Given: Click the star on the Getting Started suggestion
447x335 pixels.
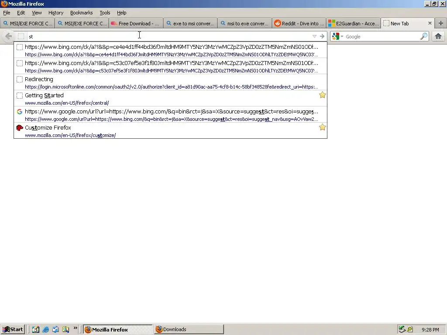Looking at the screenshot, I should coord(323,95).
